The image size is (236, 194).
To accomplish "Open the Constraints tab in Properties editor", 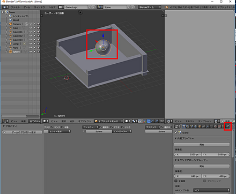I will click(x=203, y=126).
